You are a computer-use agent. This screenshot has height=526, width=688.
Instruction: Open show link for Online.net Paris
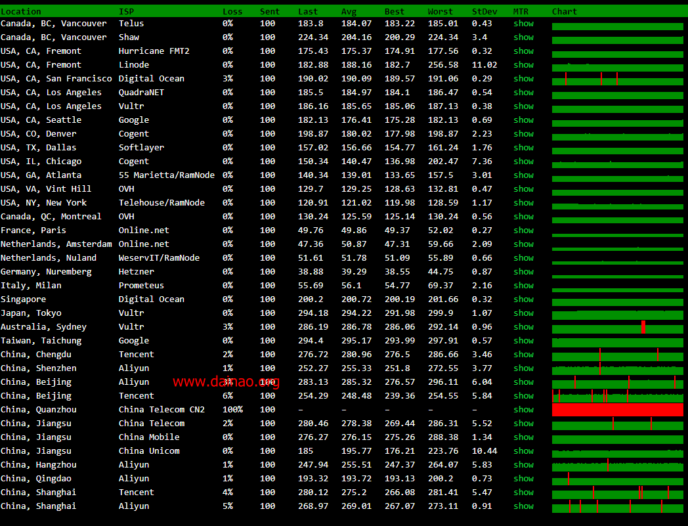coord(523,230)
